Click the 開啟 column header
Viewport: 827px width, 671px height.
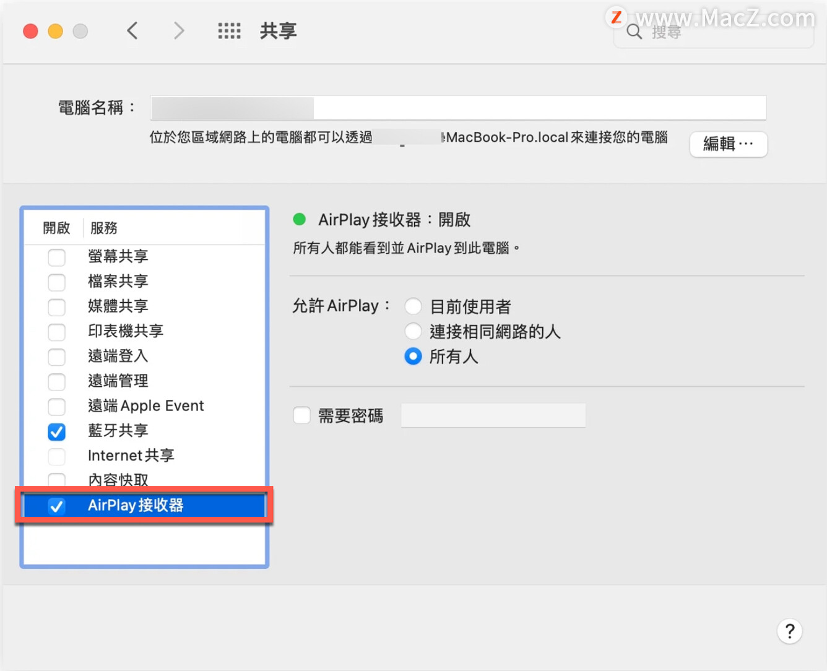pyautogui.click(x=56, y=228)
